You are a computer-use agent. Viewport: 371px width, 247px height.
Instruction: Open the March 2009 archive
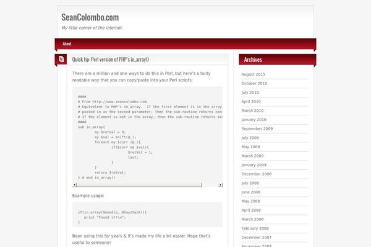(x=252, y=156)
